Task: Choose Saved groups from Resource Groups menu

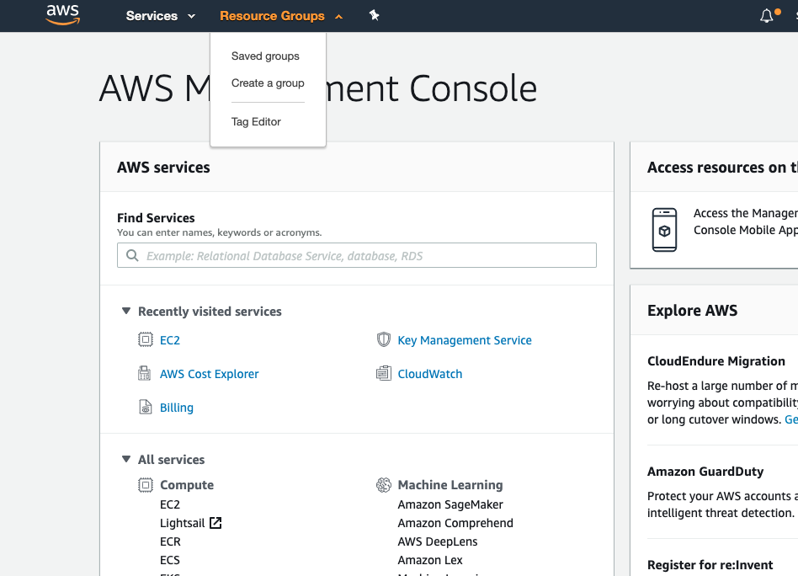Action: [x=265, y=56]
